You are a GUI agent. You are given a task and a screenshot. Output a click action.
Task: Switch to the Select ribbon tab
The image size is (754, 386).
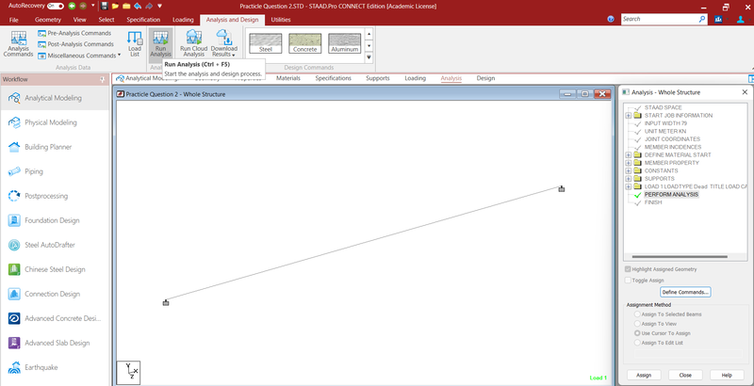(107, 20)
